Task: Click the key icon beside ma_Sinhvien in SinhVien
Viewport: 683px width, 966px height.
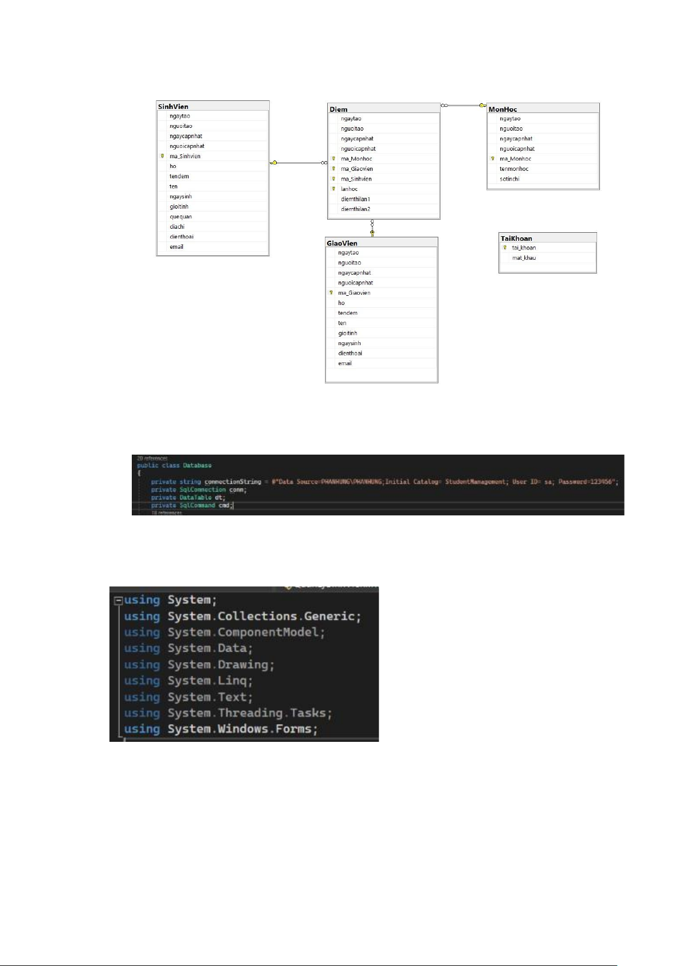Action: pyautogui.click(x=163, y=156)
